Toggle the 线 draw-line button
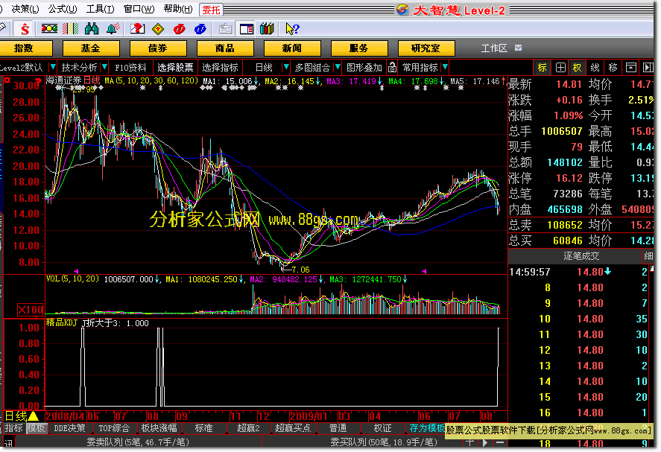The image size is (661, 452). coord(595,68)
